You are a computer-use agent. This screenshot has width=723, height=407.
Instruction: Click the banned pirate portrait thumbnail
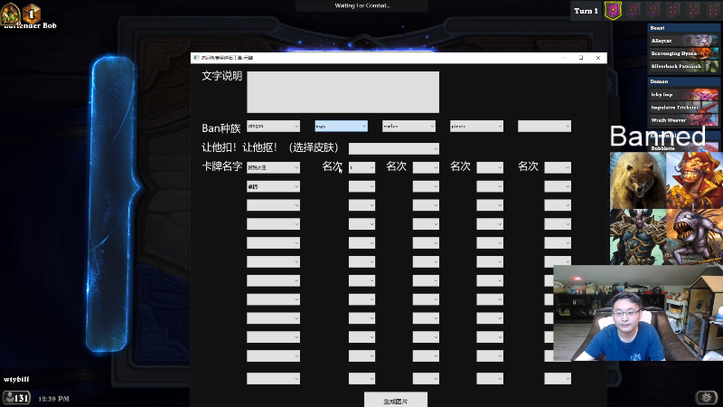pos(694,180)
